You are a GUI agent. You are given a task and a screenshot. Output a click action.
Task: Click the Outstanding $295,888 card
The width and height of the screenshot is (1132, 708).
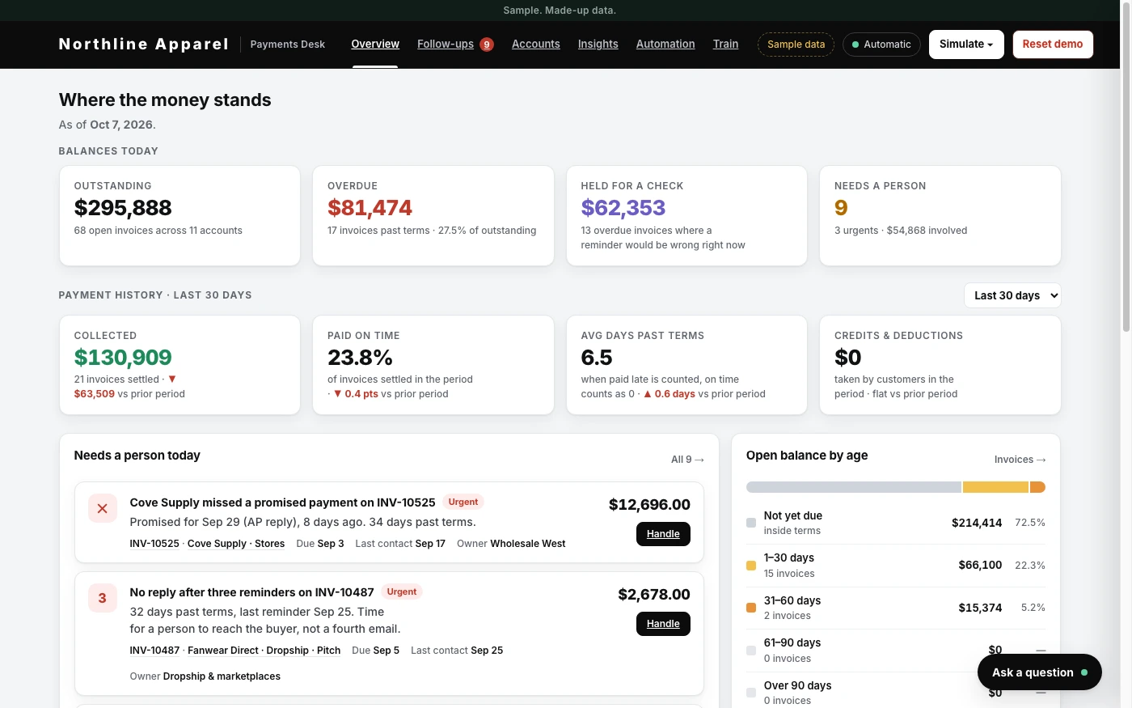coord(180,216)
